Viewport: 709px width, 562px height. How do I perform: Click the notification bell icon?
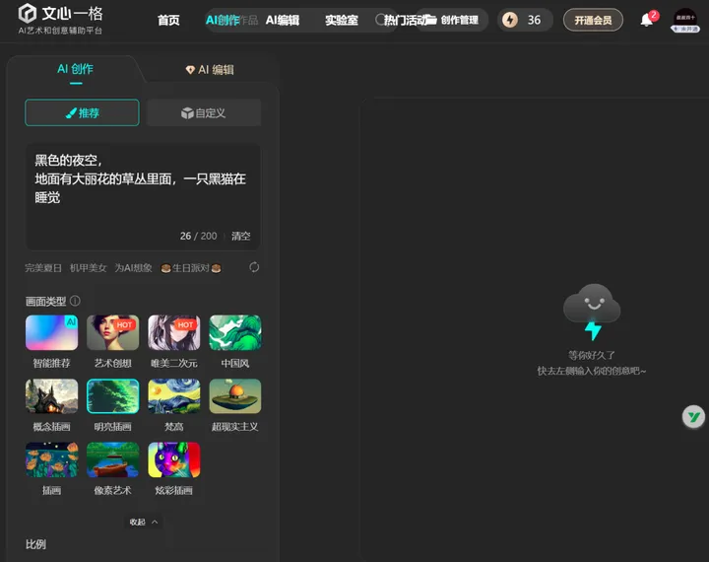pos(647,20)
